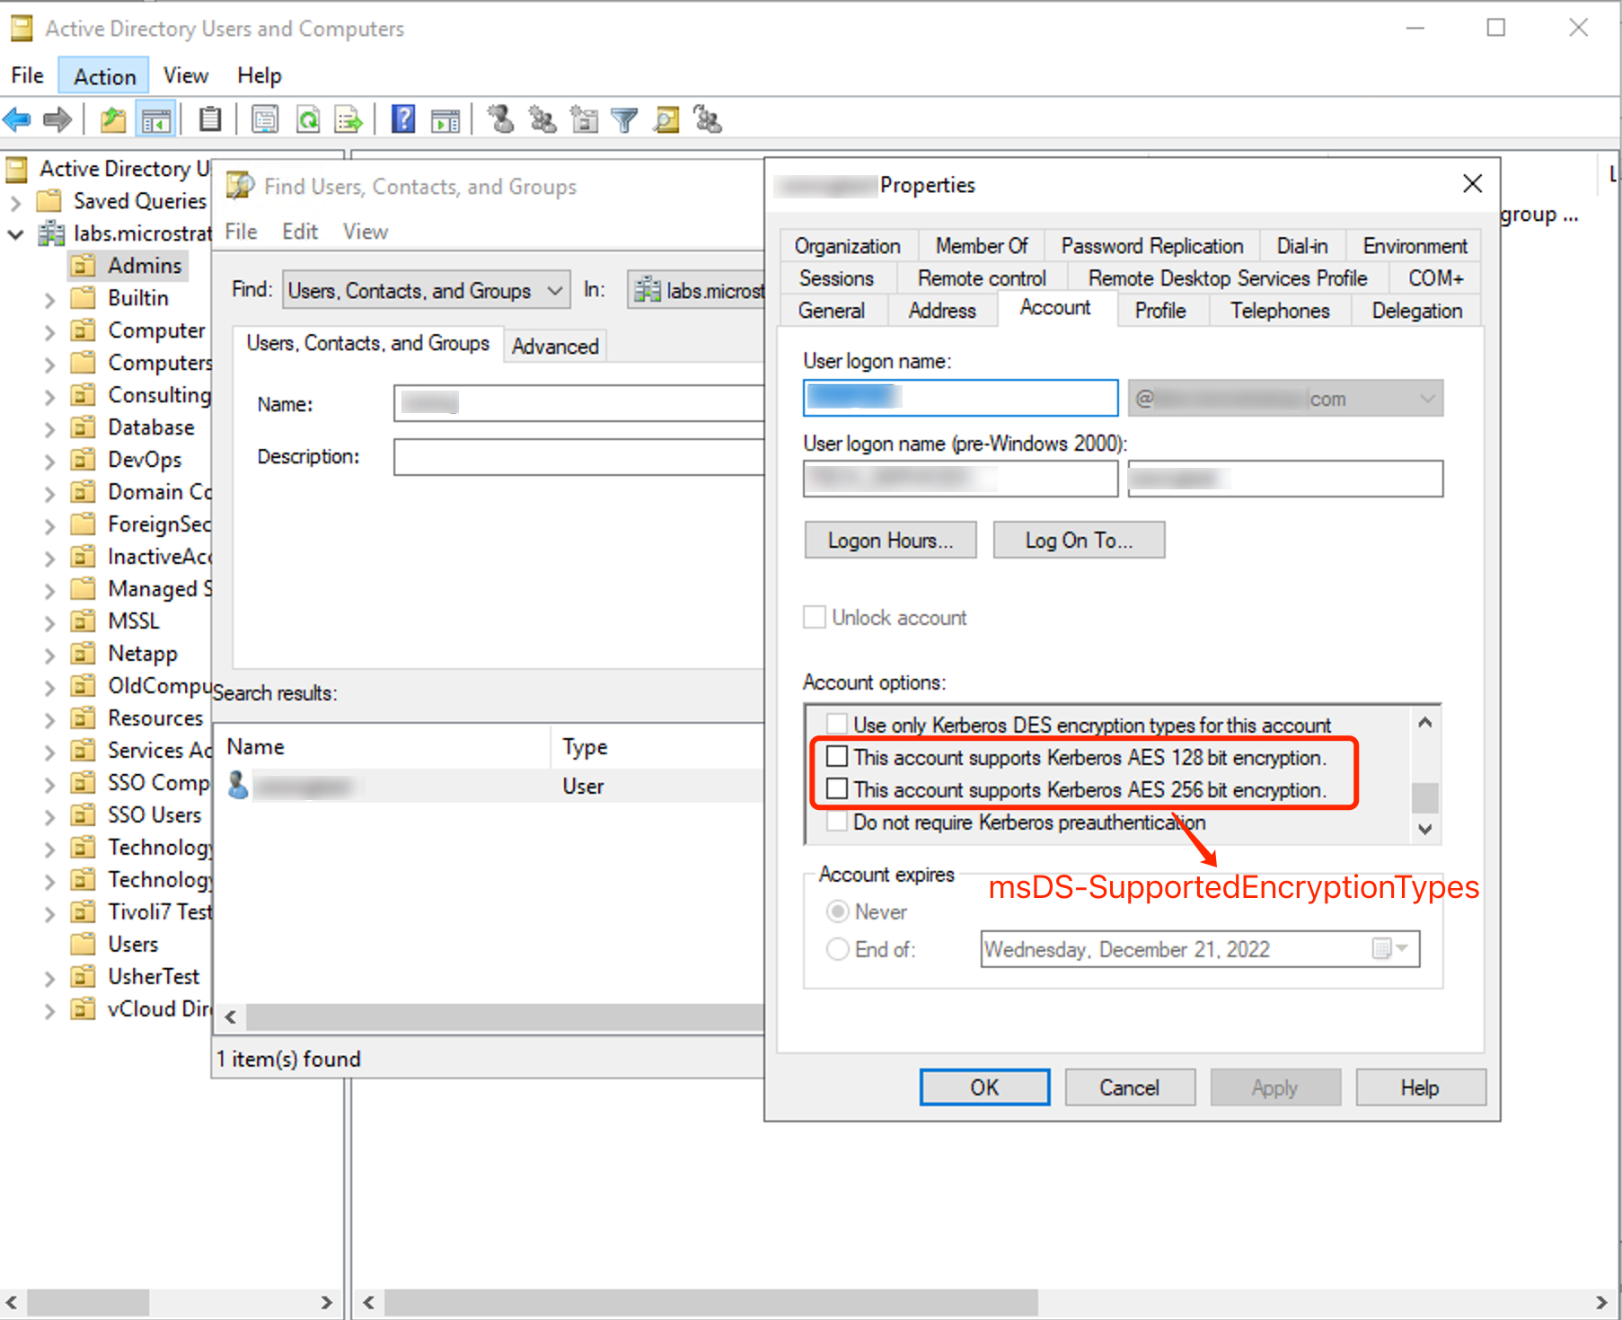Click the Back navigation arrow
This screenshot has height=1320, width=1622.
coord(16,119)
